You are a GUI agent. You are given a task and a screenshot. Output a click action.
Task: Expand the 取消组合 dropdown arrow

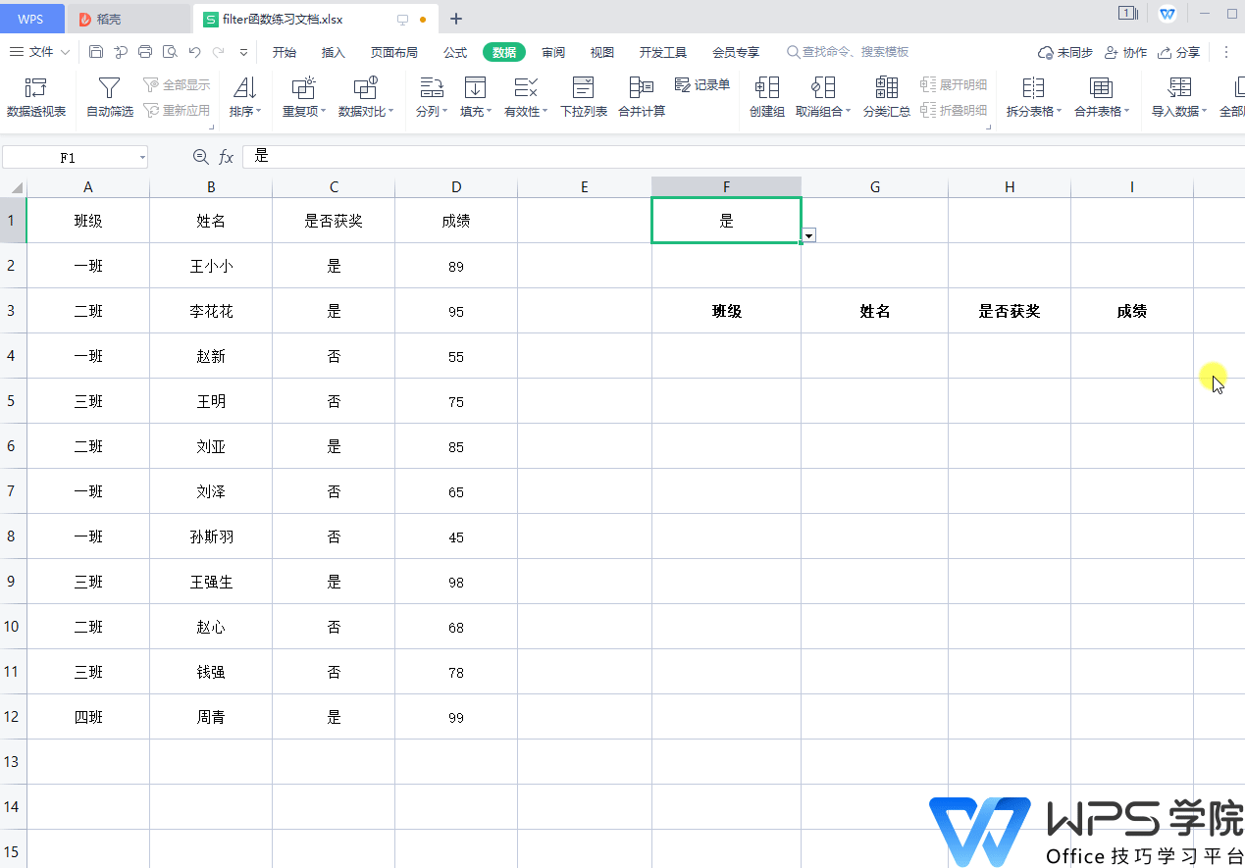pos(848,112)
